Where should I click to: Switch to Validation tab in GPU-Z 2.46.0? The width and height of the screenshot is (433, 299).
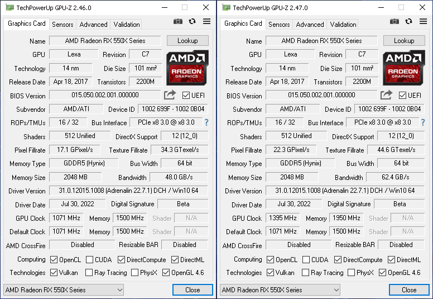coord(127,25)
